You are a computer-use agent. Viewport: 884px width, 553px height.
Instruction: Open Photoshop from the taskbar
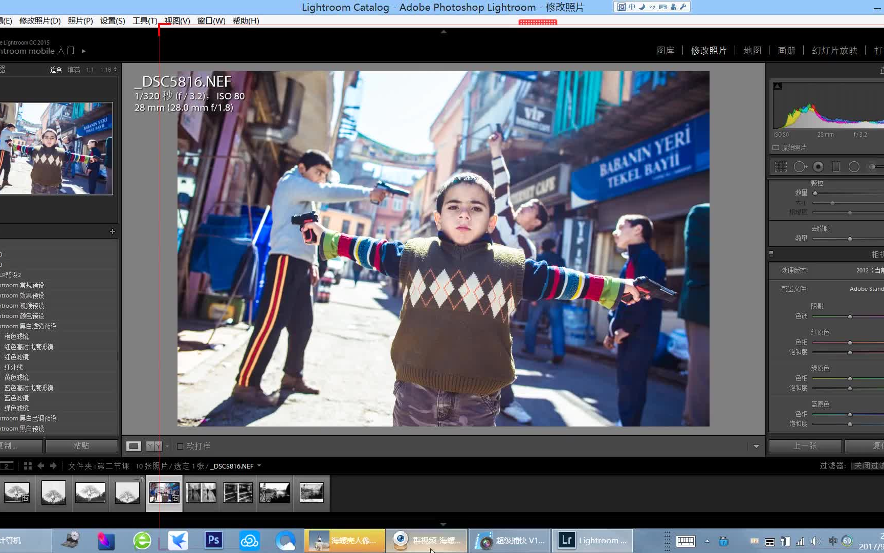click(214, 540)
